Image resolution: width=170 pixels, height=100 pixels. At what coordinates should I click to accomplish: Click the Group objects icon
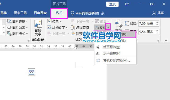pyautogui.click(x=97, y=21)
